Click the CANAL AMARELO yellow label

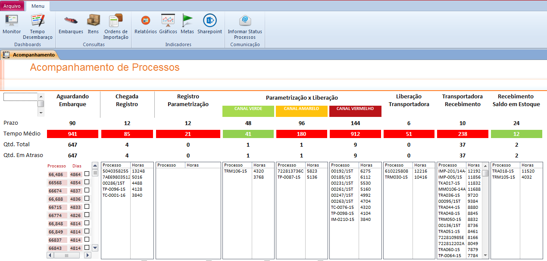301,111
